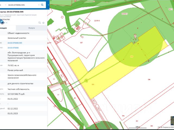
Task: Collapse the info panel with the left chevron
Action: (48, 5)
